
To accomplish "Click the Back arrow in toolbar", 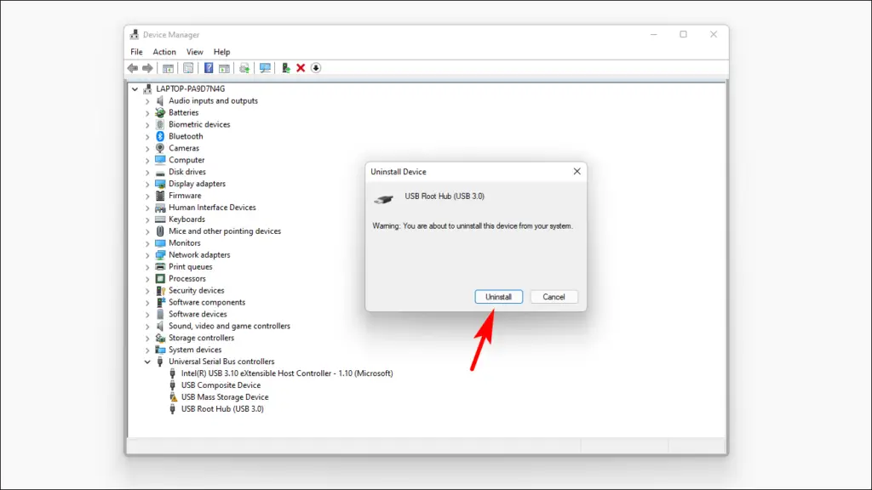I will [x=132, y=68].
